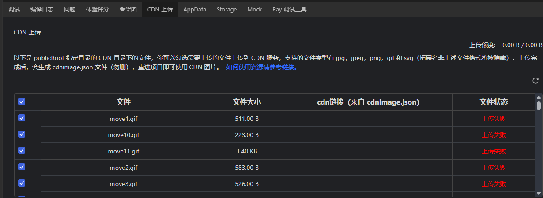543x198 pixels.
Task: Click the move11.gif file name
Action: [124, 151]
